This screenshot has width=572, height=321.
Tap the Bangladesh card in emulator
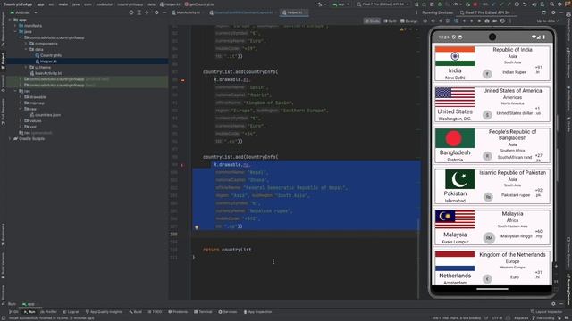pos(492,145)
